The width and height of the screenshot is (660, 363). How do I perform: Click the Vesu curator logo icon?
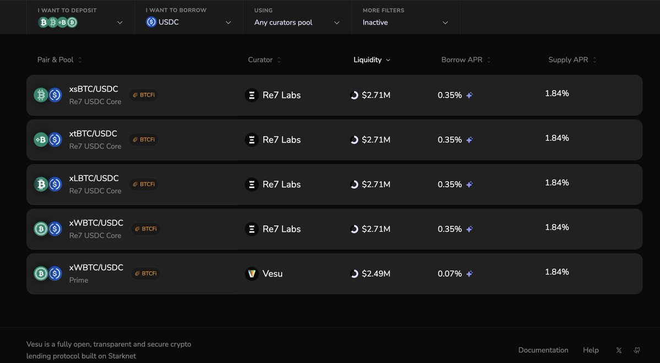(x=252, y=273)
